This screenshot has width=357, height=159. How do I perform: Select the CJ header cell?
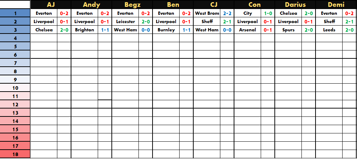coord(213,5)
